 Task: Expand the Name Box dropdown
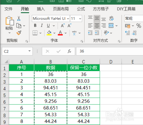point(30,51)
